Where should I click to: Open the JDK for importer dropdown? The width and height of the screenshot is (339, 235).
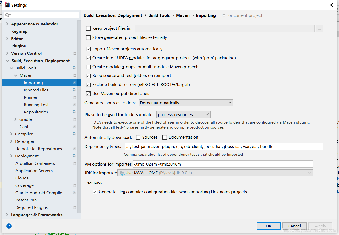click(215, 173)
